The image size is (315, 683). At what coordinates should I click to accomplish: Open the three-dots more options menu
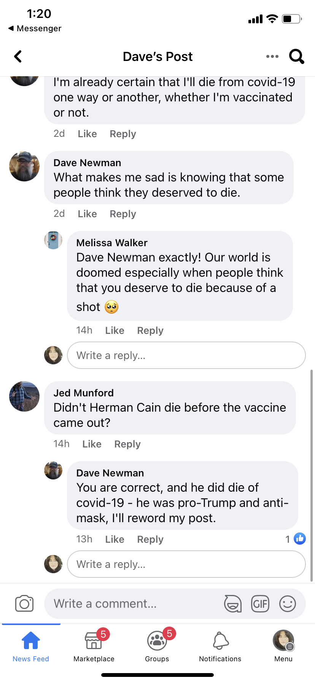(x=272, y=56)
